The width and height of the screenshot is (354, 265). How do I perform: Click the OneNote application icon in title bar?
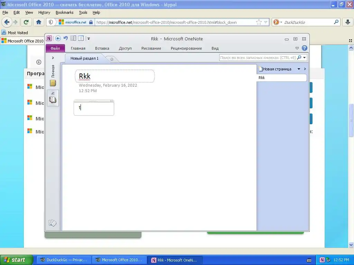49,38
